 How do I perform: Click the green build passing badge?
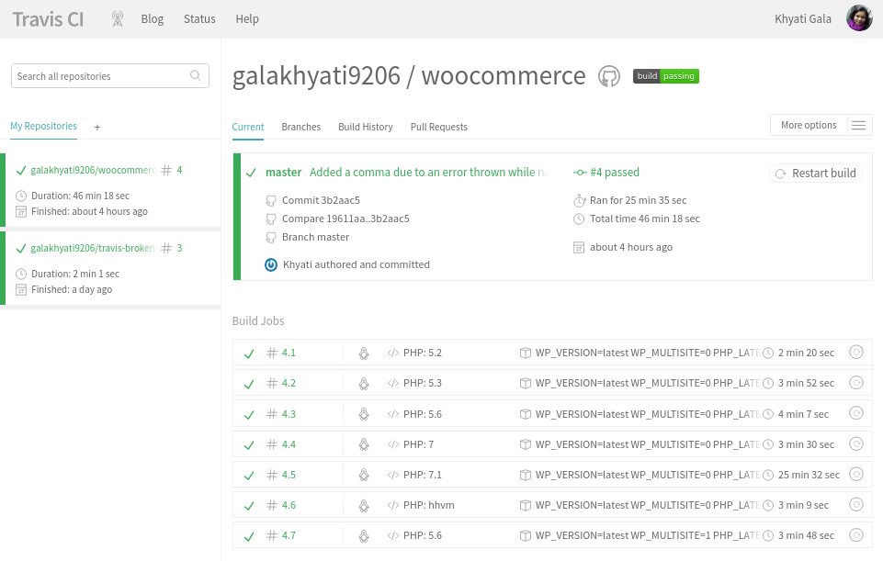(665, 77)
